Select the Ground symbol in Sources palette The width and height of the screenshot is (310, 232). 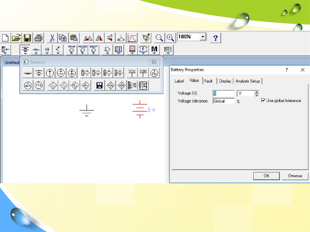pyautogui.click(x=28, y=73)
